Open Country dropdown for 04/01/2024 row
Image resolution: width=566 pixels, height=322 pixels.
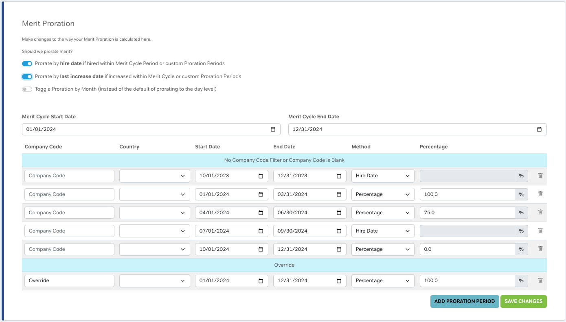pyautogui.click(x=154, y=213)
